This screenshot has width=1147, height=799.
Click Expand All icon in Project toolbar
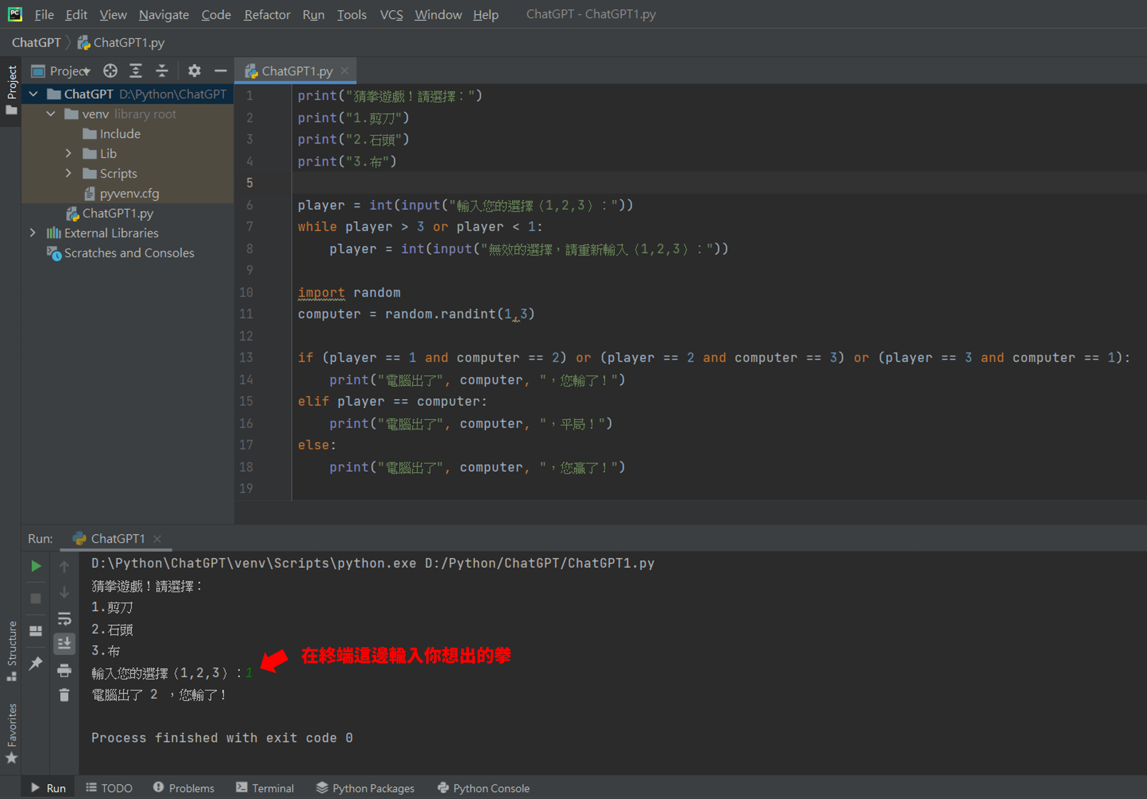coord(136,71)
